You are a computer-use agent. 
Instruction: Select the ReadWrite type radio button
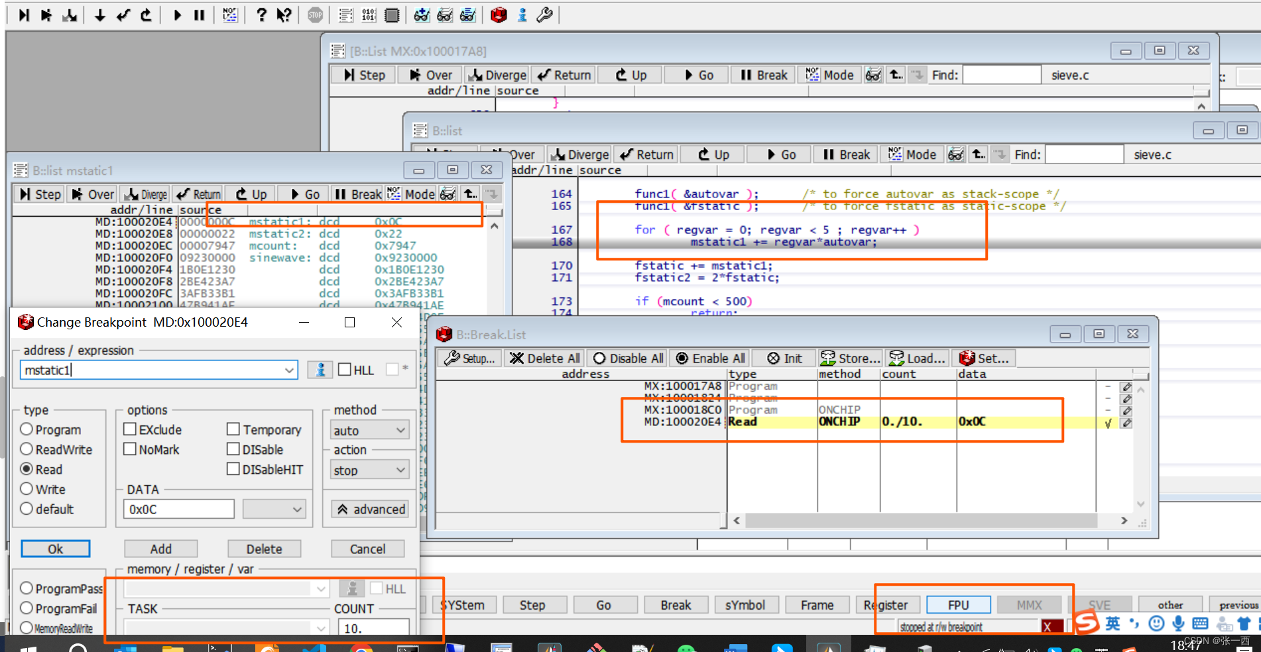point(27,449)
